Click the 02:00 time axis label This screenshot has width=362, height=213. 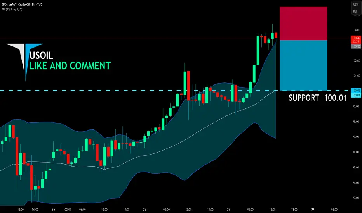pyautogui.click(x=68, y=210)
